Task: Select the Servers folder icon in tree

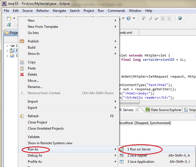Action: point(12,56)
